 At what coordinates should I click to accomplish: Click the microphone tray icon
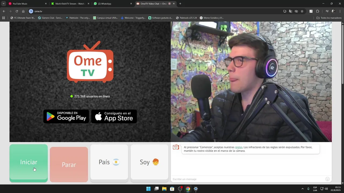point(308,189)
